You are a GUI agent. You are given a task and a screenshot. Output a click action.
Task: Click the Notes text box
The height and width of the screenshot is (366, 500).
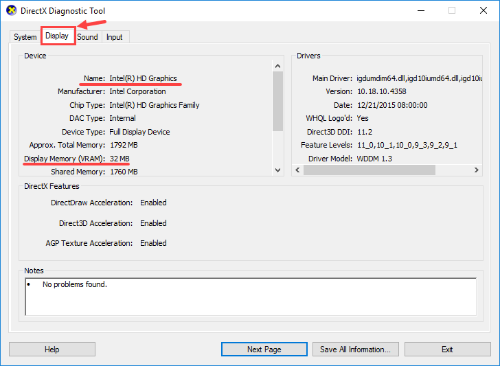251,297
